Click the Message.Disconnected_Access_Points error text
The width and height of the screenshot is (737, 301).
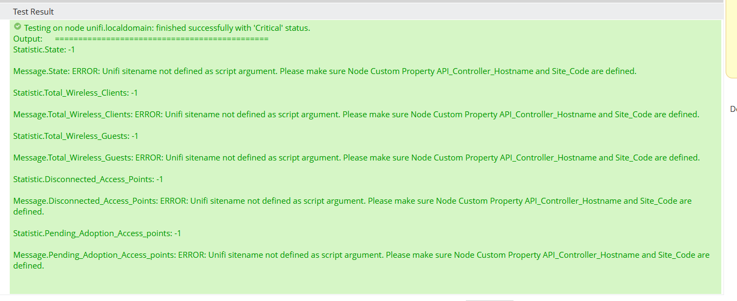(x=352, y=206)
